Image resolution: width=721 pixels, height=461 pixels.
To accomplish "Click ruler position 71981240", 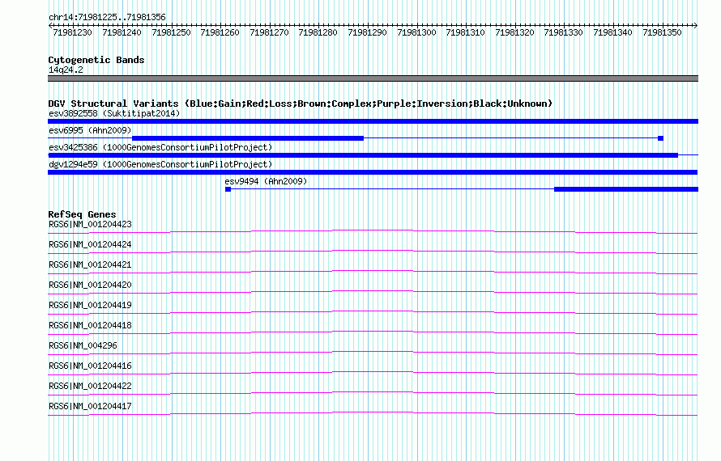I will [122, 32].
